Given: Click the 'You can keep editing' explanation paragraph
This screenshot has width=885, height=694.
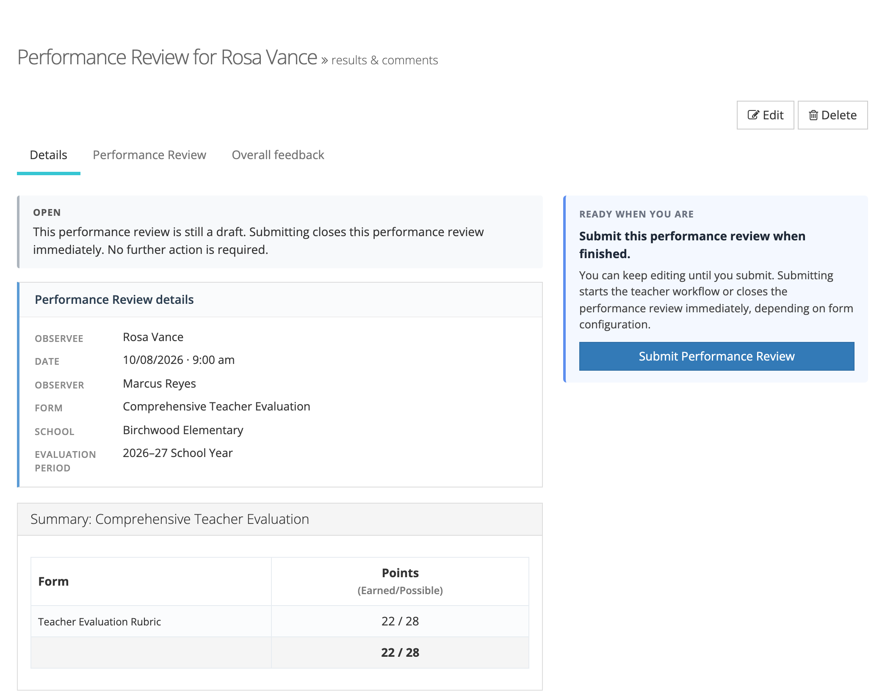Looking at the screenshot, I should [716, 300].
